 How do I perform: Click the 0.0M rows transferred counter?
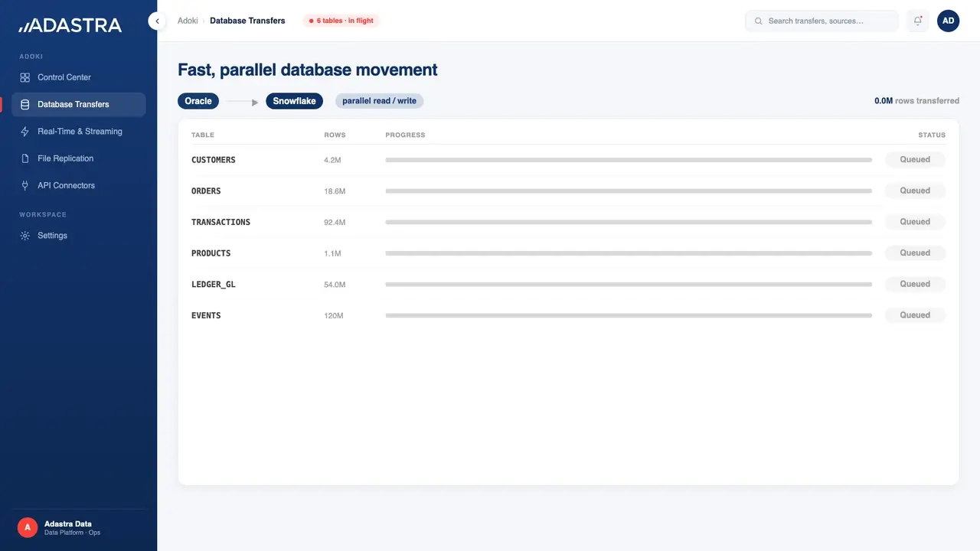click(916, 101)
